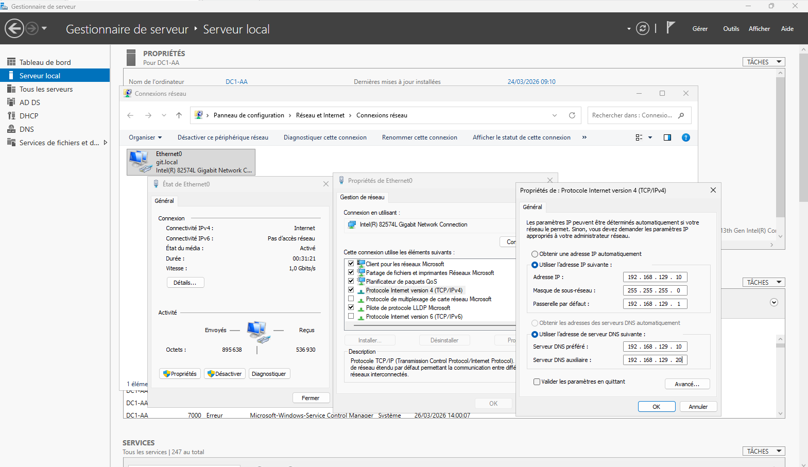Check Valider les paramètres en quittant
Image resolution: width=808 pixels, height=467 pixels.
pos(537,382)
